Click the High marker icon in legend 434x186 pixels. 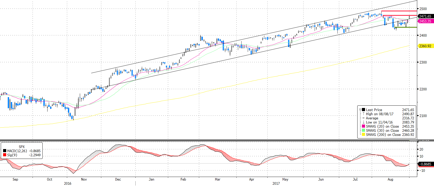coord(363,114)
